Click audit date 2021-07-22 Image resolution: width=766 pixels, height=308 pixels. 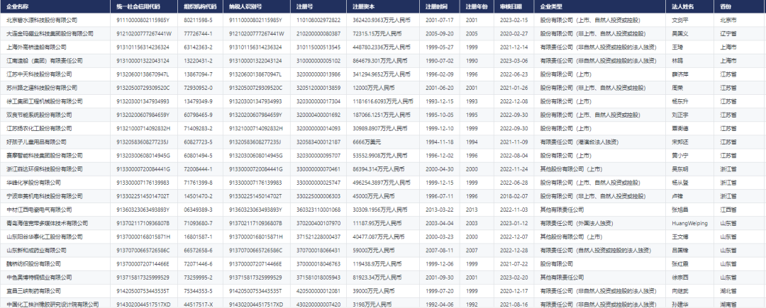click(x=514, y=263)
